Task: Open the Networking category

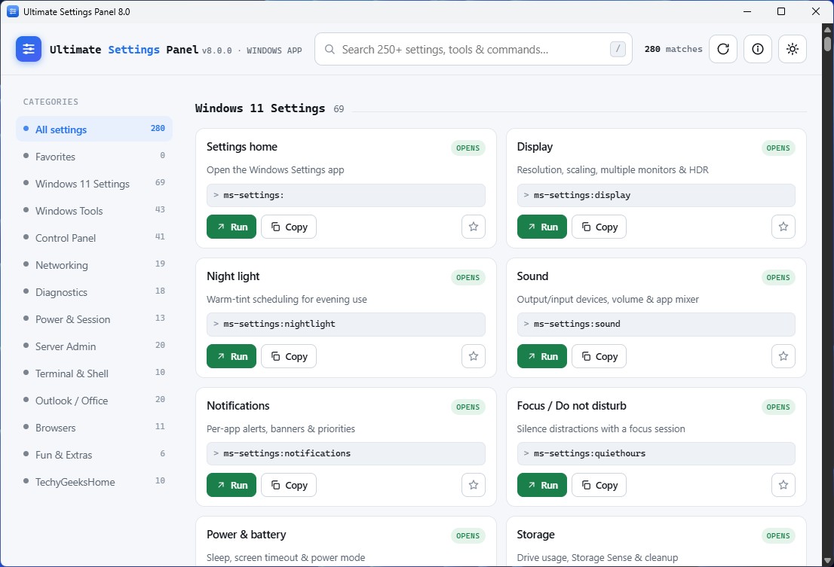Action: [94, 264]
